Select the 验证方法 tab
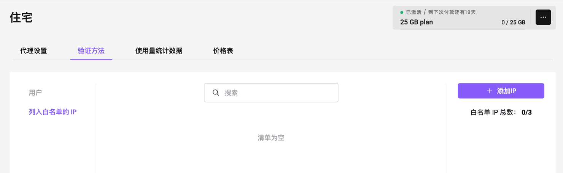563x173 pixels. (x=91, y=51)
